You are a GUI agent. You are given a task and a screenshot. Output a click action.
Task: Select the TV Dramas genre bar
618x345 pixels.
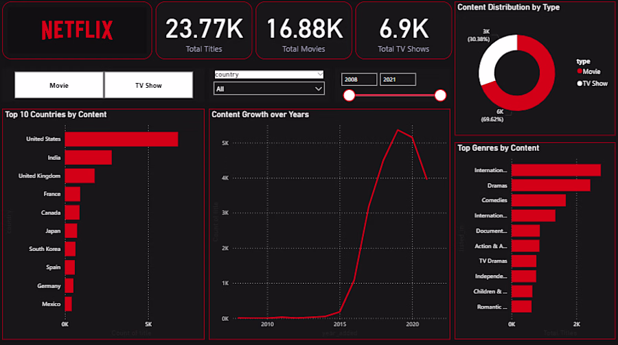[x=524, y=261]
